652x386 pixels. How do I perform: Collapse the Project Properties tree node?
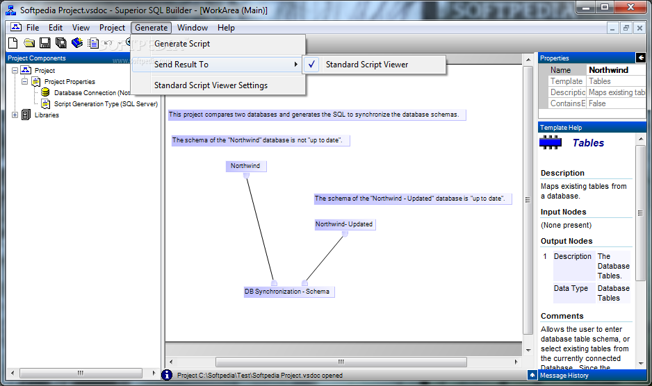(x=25, y=81)
